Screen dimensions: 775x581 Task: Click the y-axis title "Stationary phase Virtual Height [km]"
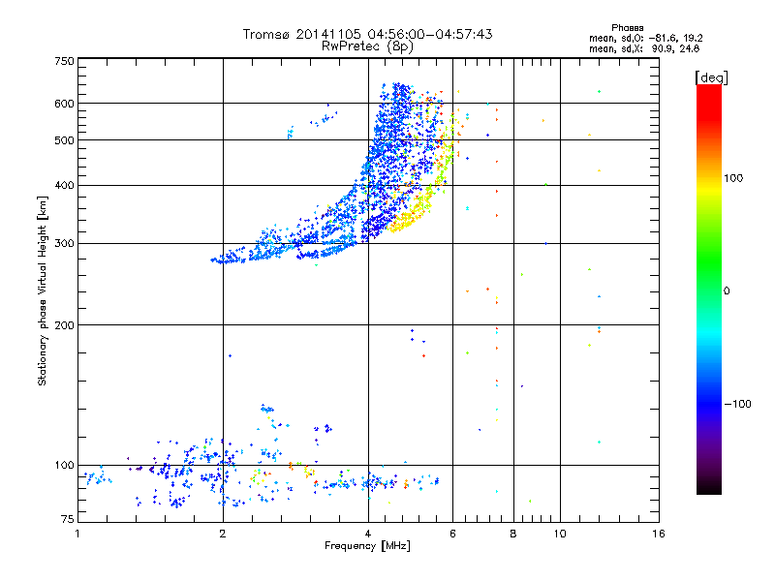coord(43,291)
